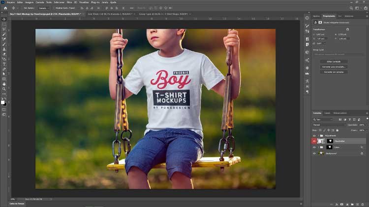
Task: Select the Horizontal Type tool
Action: click(x=4, y=64)
